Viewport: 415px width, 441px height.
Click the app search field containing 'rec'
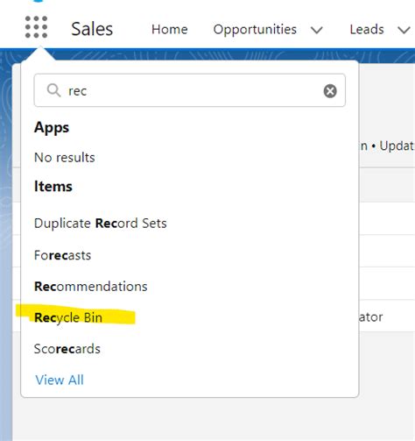190,90
